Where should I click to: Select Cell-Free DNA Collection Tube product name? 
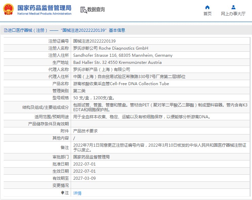click(x=121, y=84)
